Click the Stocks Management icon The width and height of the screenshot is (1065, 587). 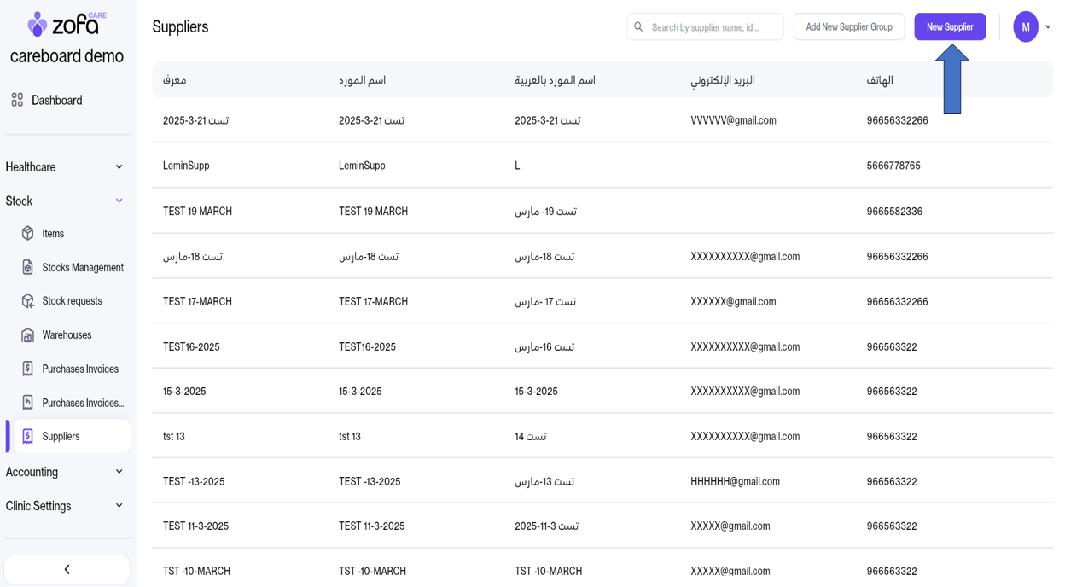(x=27, y=267)
